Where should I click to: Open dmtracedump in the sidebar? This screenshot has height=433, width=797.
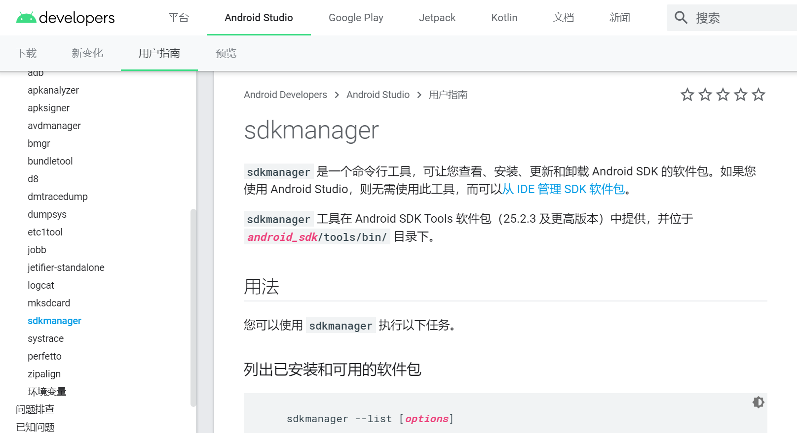click(x=58, y=197)
